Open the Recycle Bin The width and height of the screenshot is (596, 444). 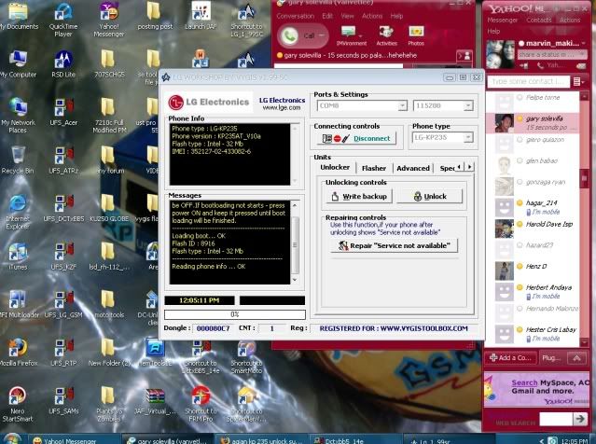18,160
